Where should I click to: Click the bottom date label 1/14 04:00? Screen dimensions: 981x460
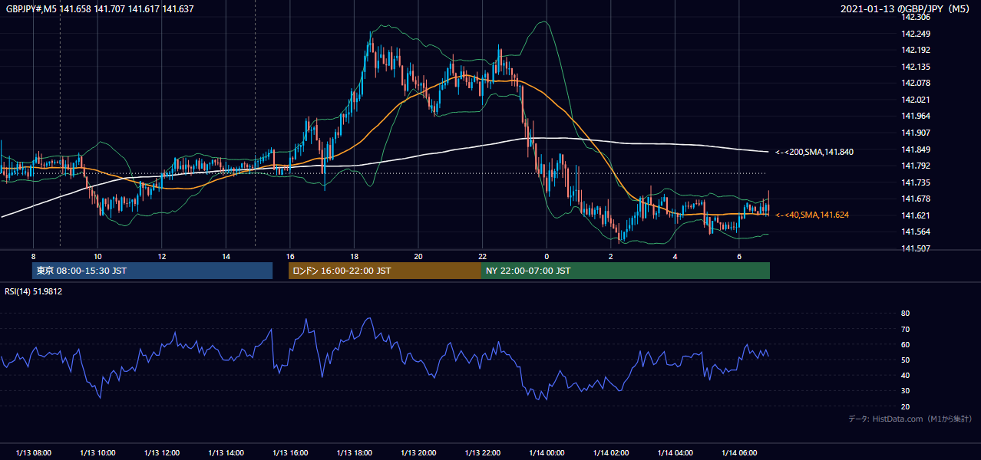pyautogui.click(x=675, y=453)
